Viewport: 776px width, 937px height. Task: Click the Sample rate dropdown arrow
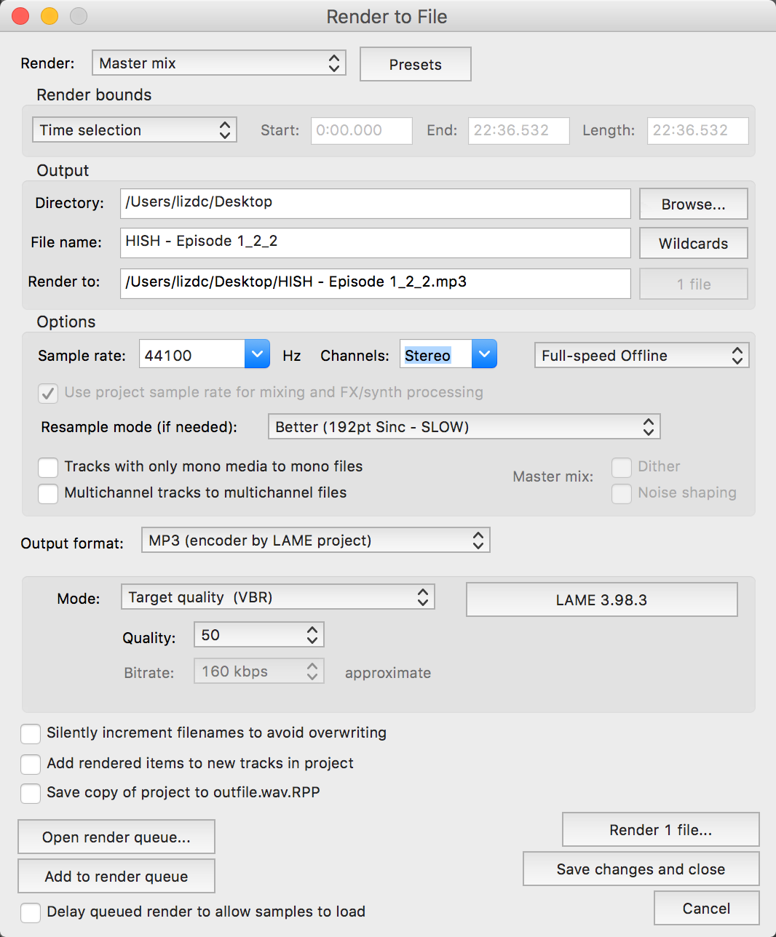[x=257, y=354]
